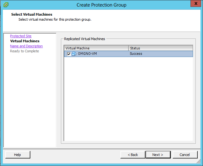Click the Create Protection Group title bar
Image resolution: width=203 pixels, height=166 pixels.
click(x=101, y=5)
